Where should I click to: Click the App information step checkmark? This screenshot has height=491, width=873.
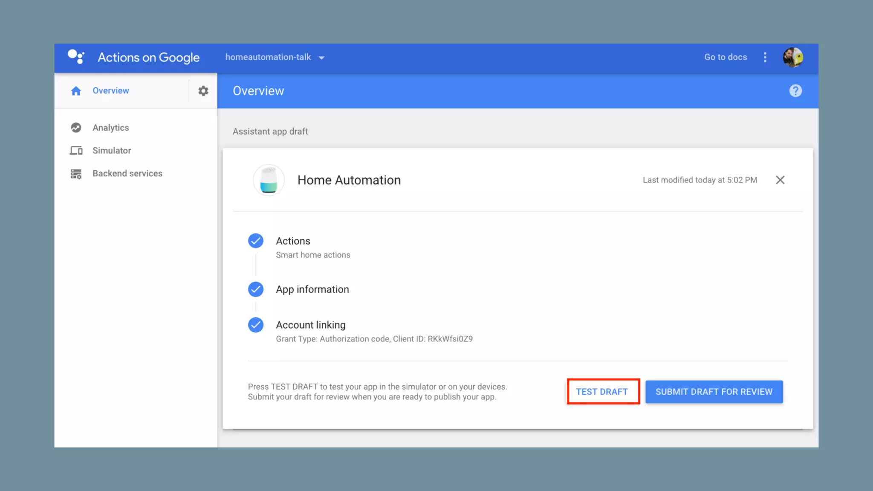point(256,289)
